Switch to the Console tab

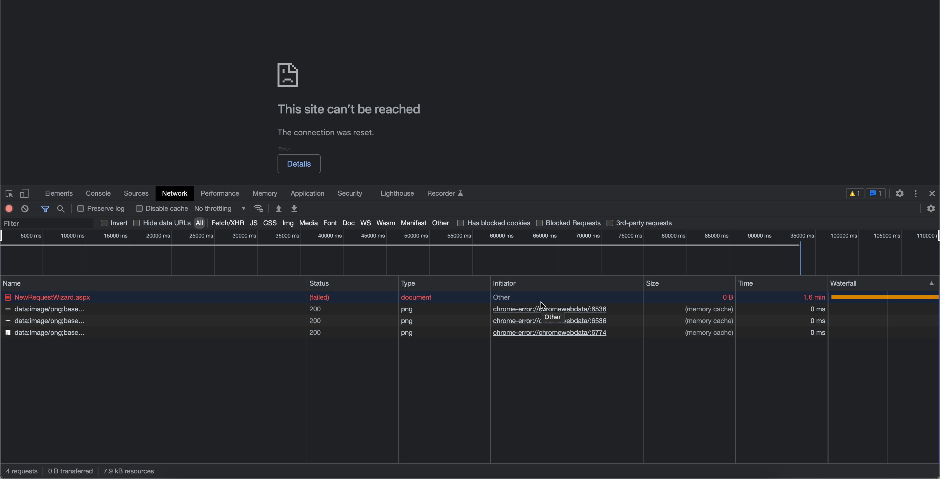tap(98, 193)
